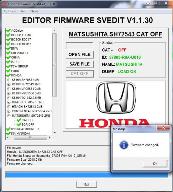Click the LOAD OK dump status
173x192 pixels.
point(127,72)
